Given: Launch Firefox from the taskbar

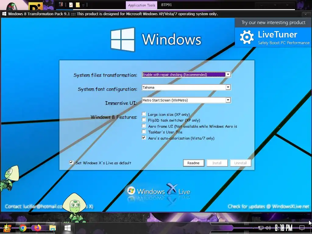Looking at the screenshot, I should click(x=37, y=228).
